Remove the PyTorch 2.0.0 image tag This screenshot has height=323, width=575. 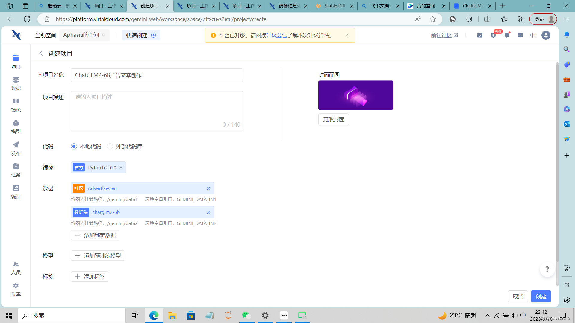click(x=121, y=167)
